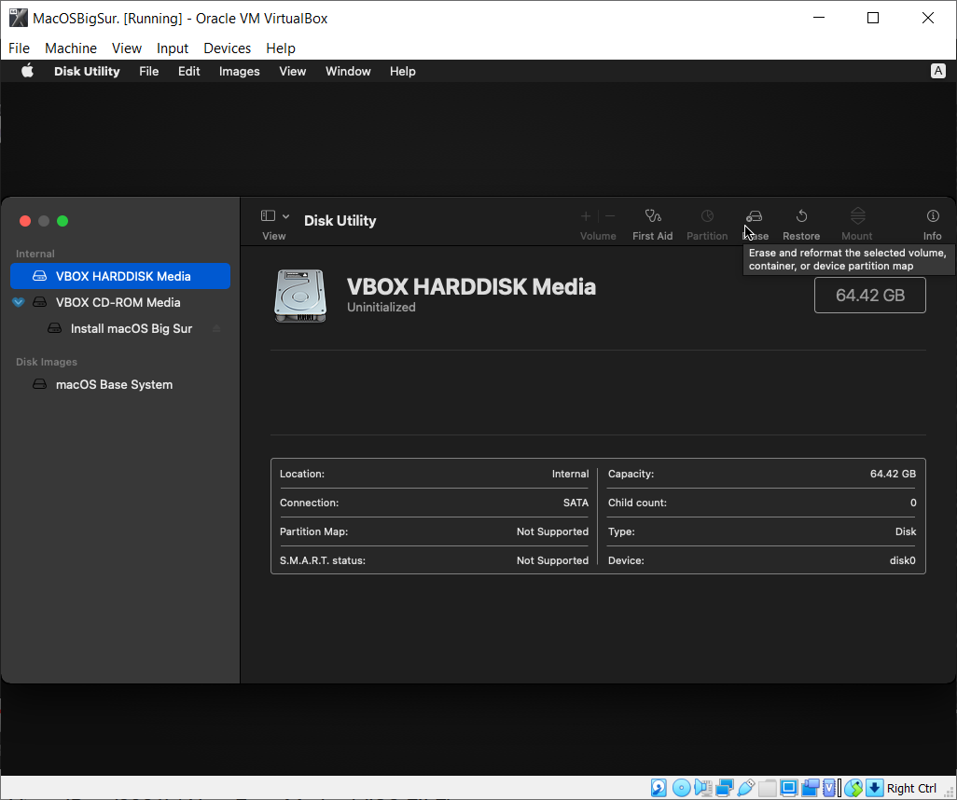Open the macOS View menu

point(292,71)
